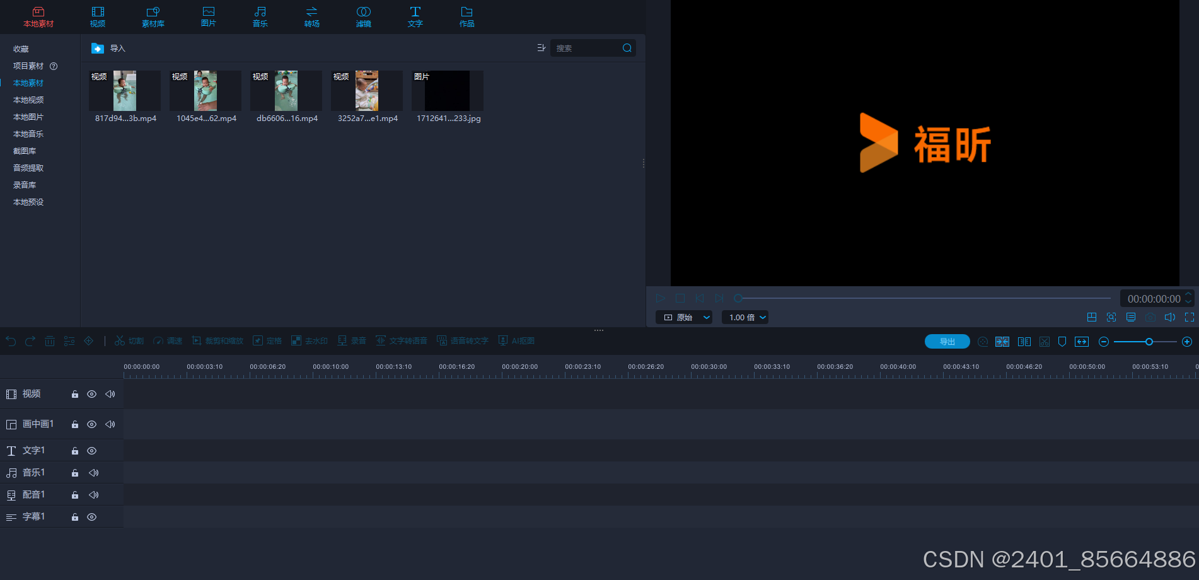Click the delete trash icon in timeline toolbar
This screenshot has height=580, width=1199.
point(50,341)
